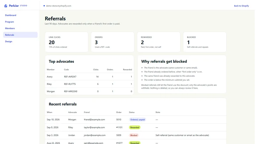The image size is (256, 144).
Task: Click the Rewarded column header
Action: (127, 69)
